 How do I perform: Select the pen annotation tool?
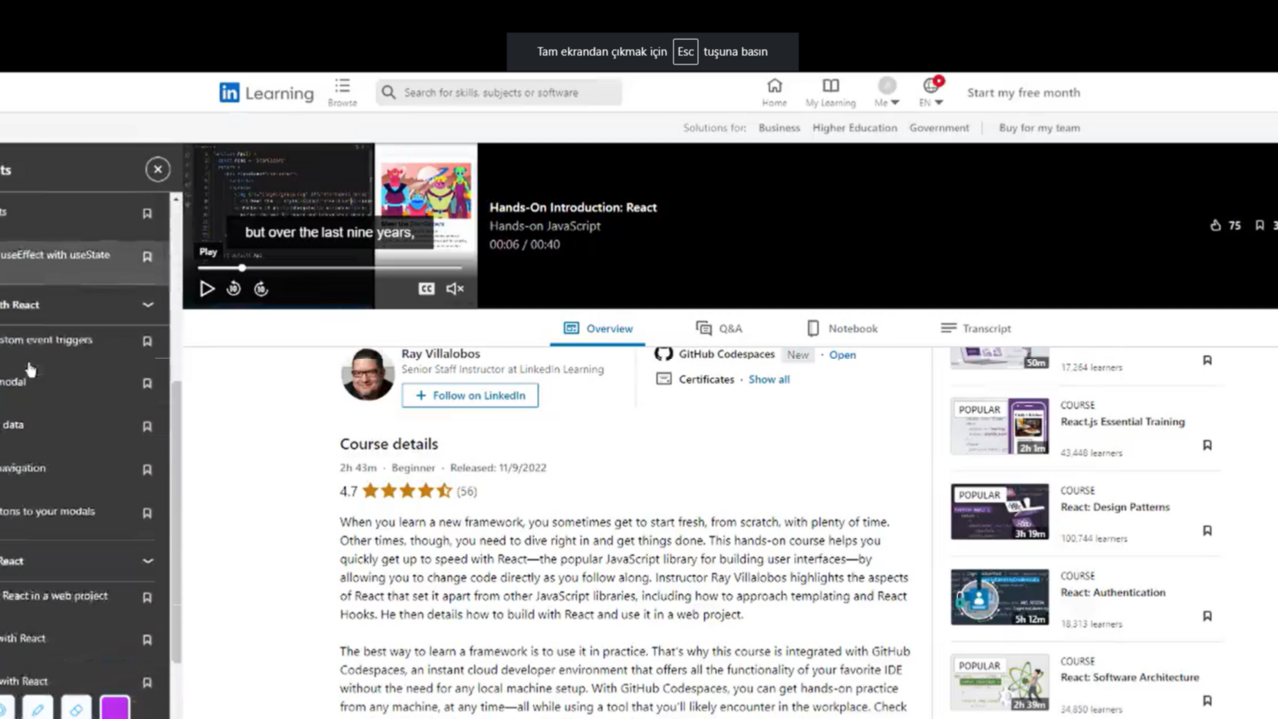(x=38, y=709)
